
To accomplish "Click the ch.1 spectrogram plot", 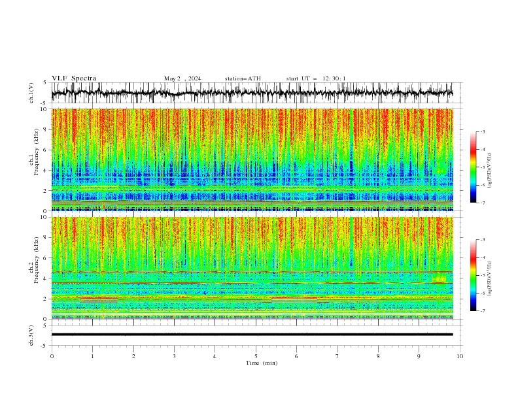I will pyautogui.click(x=252, y=159).
